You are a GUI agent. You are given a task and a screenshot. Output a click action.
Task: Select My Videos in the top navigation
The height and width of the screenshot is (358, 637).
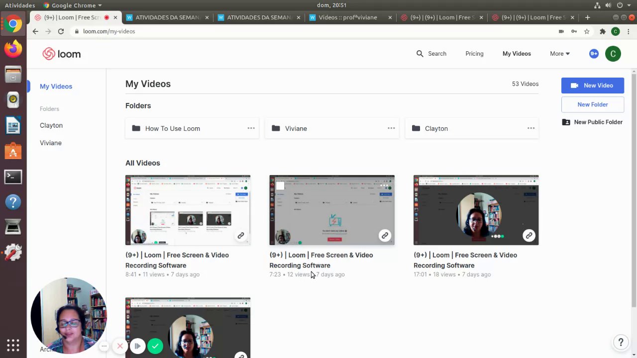[517, 54]
